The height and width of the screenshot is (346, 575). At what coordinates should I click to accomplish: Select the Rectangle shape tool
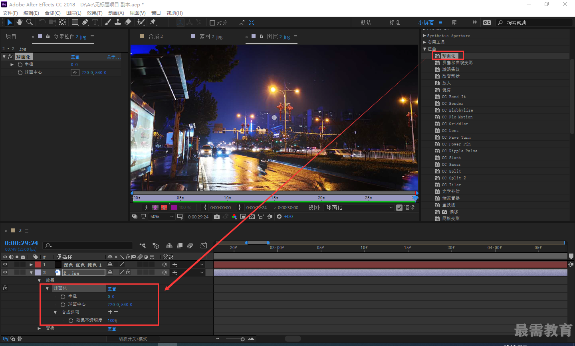pyautogui.click(x=75, y=22)
